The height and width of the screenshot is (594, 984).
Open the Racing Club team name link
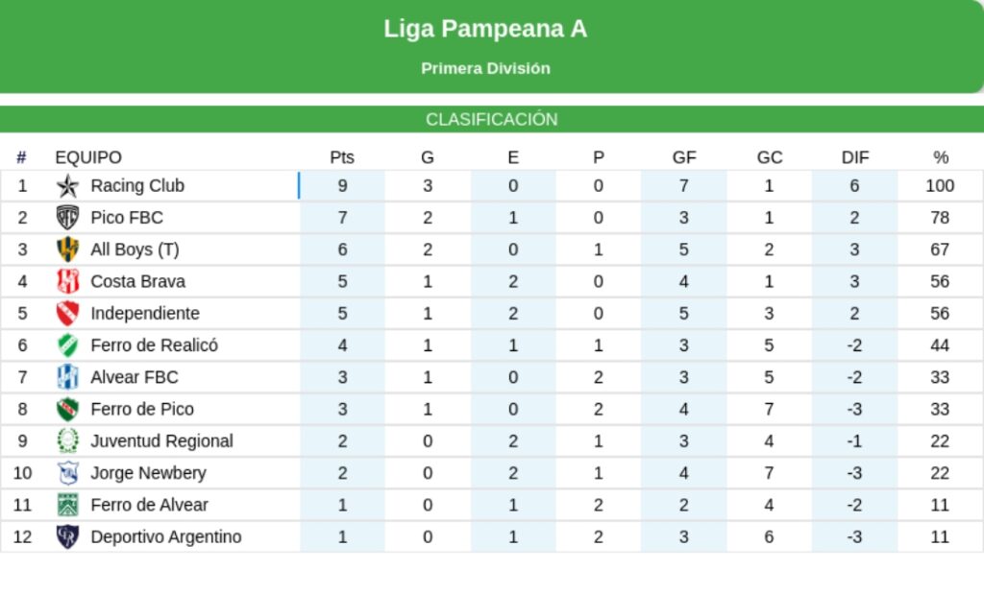(137, 185)
